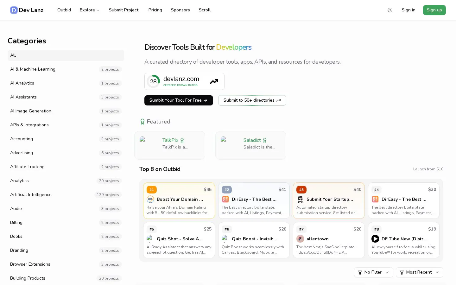Viewport: 456px width, 285px height.
Task: Click Submit to 50+ directories button
Action: 252,100
